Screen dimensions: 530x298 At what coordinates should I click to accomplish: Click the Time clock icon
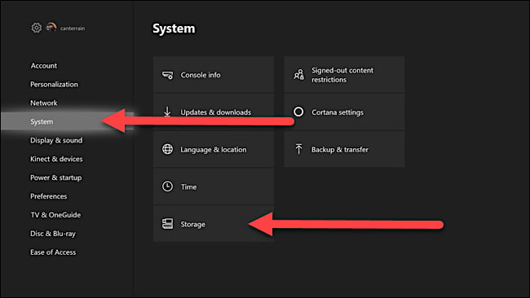(167, 186)
